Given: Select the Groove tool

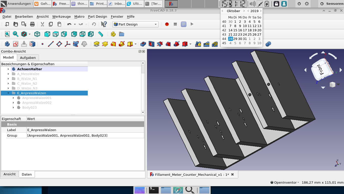Looking at the screenshot, I should (160, 44).
